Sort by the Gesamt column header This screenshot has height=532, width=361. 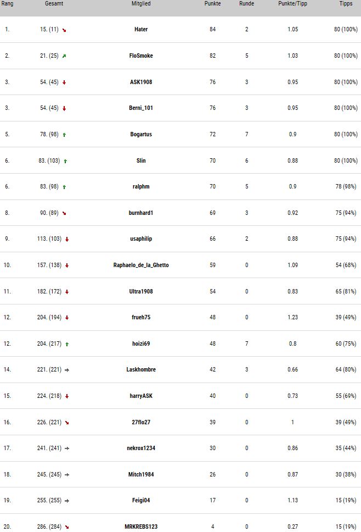click(54, 4)
